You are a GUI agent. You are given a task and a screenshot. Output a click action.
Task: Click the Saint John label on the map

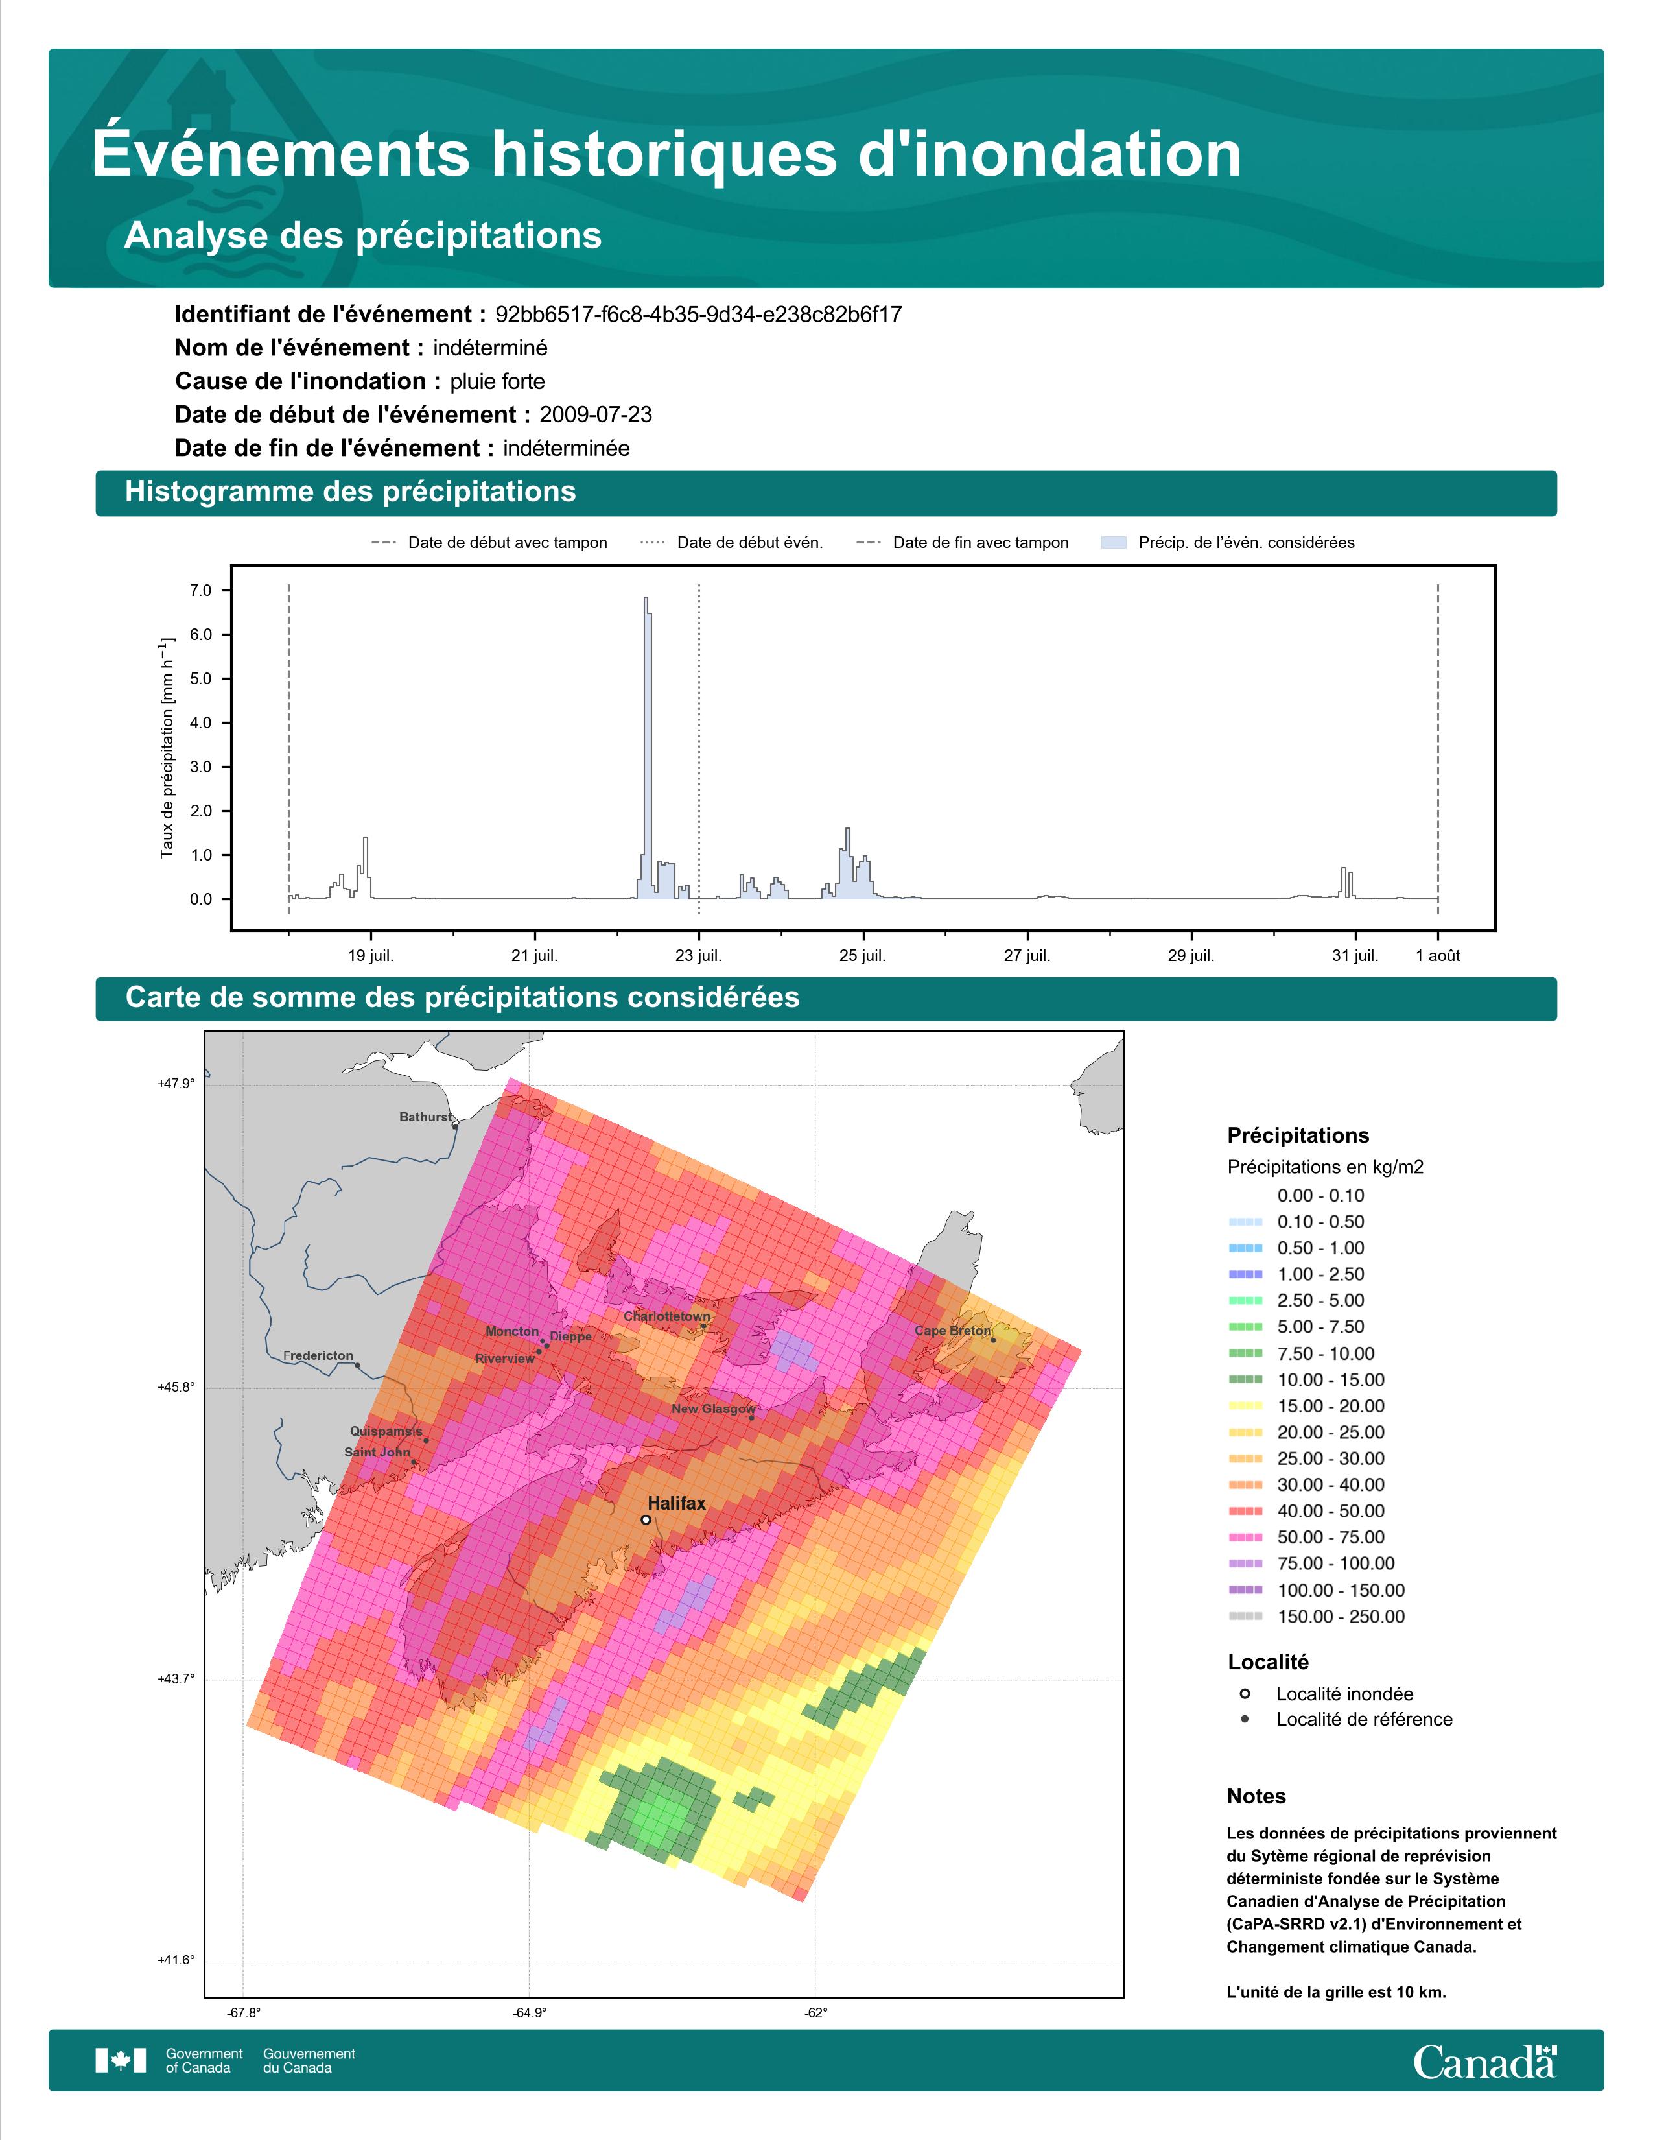[x=377, y=1452]
